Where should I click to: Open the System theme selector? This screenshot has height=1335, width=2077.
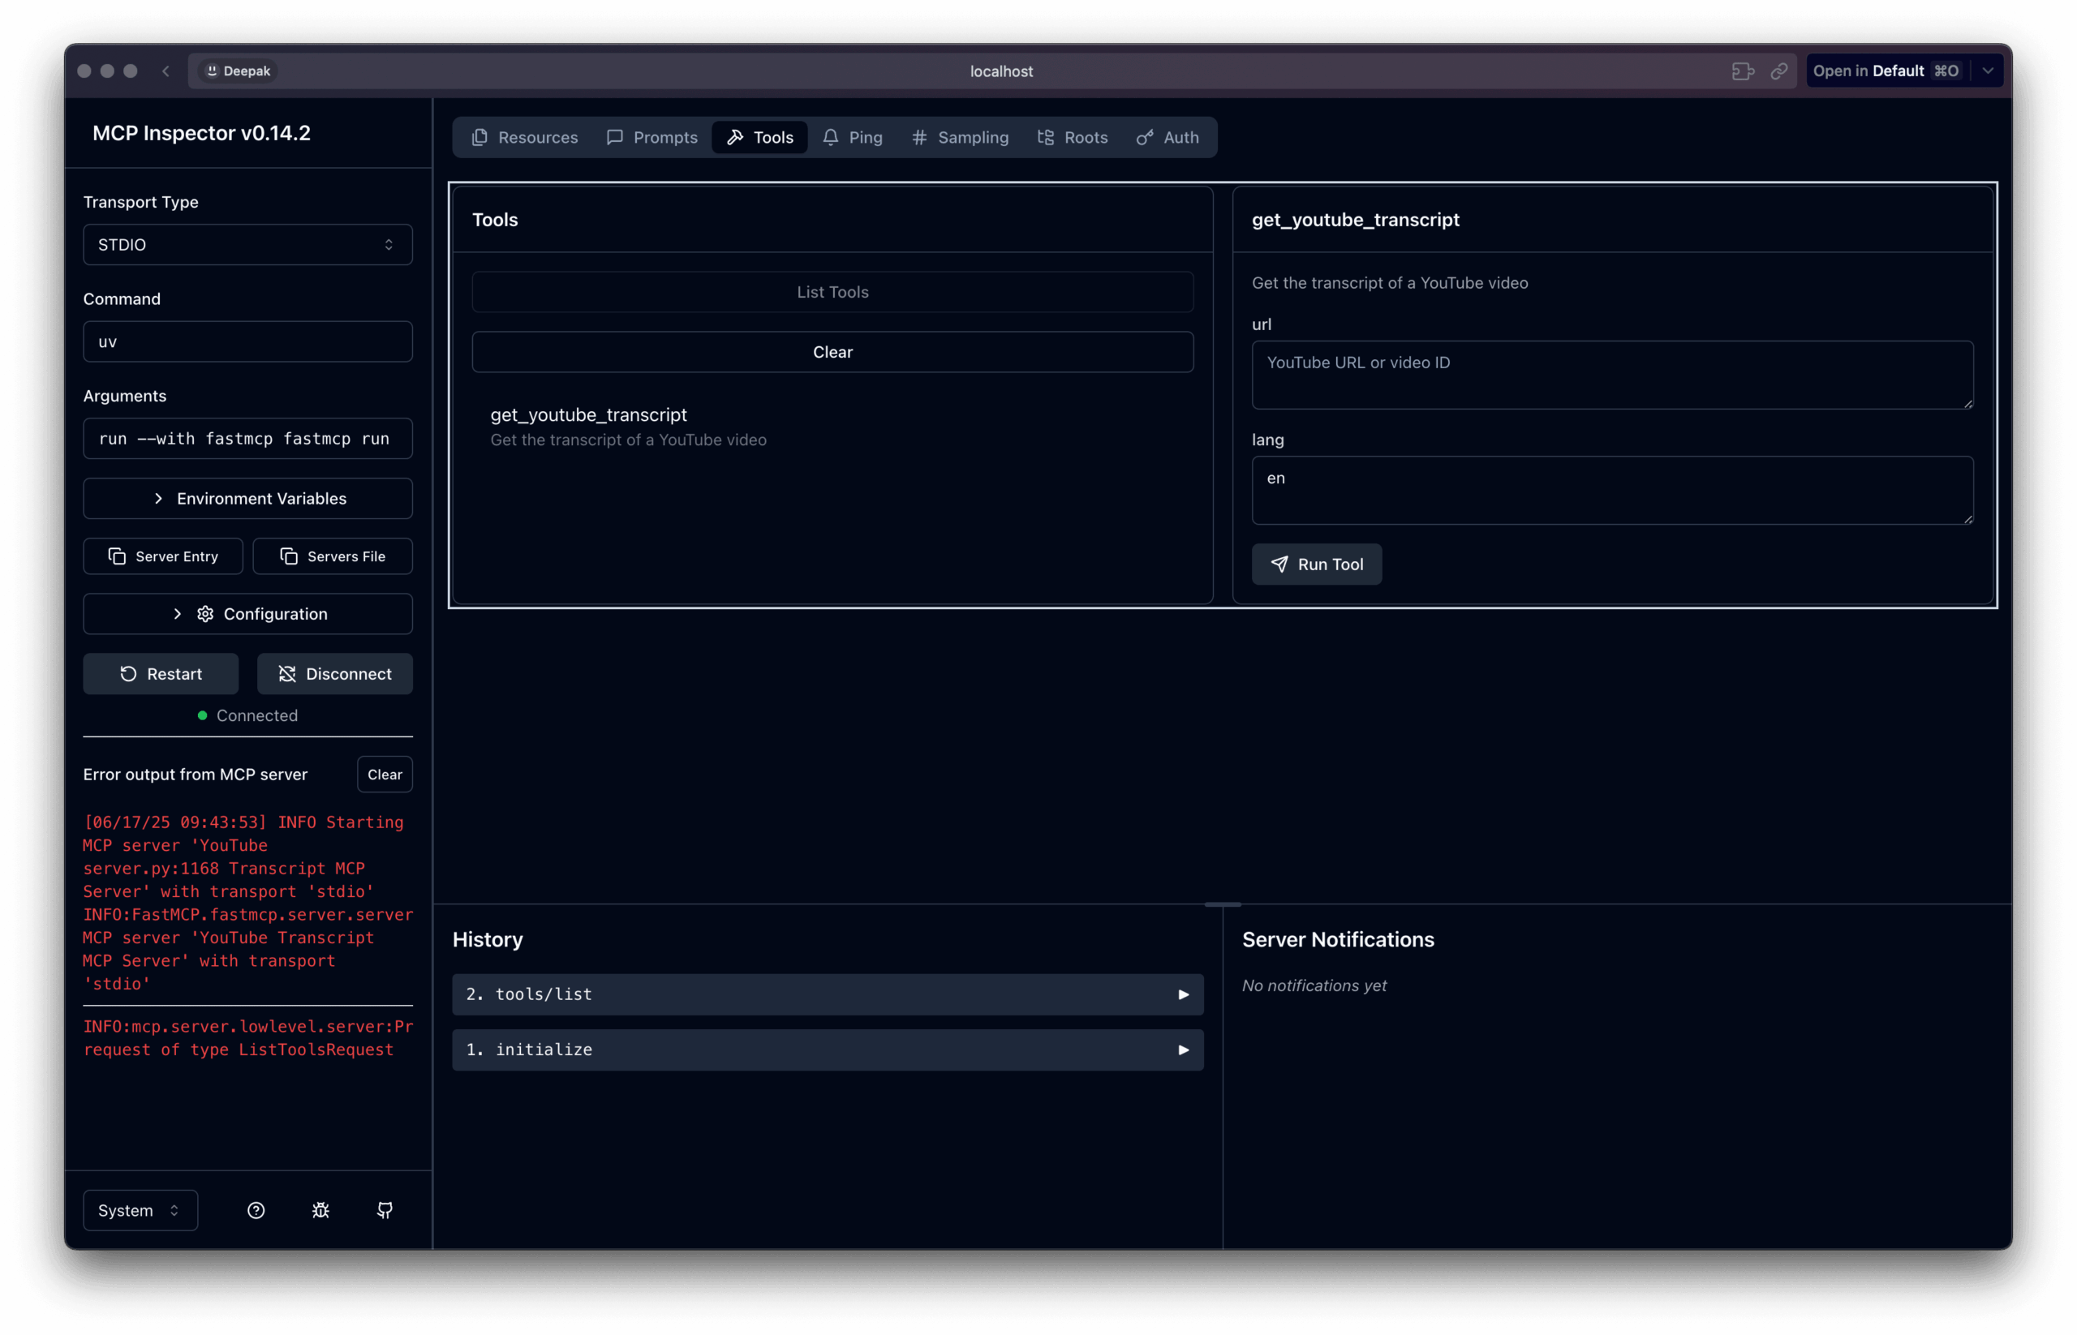click(140, 1210)
